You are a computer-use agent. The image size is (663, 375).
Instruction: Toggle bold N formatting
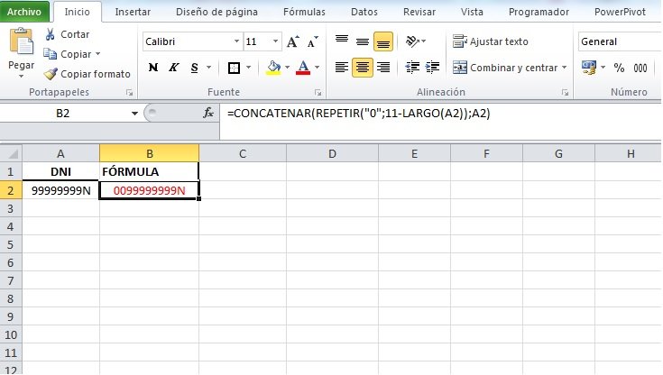click(153, 68)
